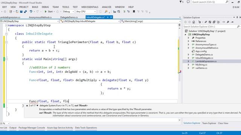The width and height of the screenshot is (241, 135).
Task: Collapse the class InbuiltDelegate code block
Action: pyautogui.click(x=6, y=34)
